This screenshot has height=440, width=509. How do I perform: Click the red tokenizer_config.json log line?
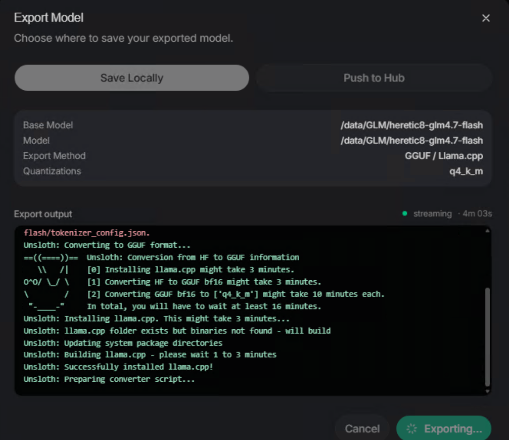coord(86,232)
